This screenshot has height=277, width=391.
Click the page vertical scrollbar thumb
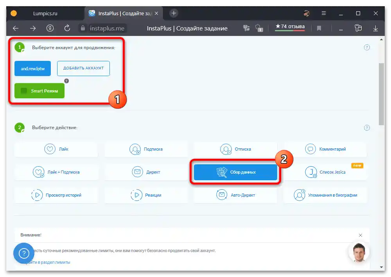pos(381,94)
